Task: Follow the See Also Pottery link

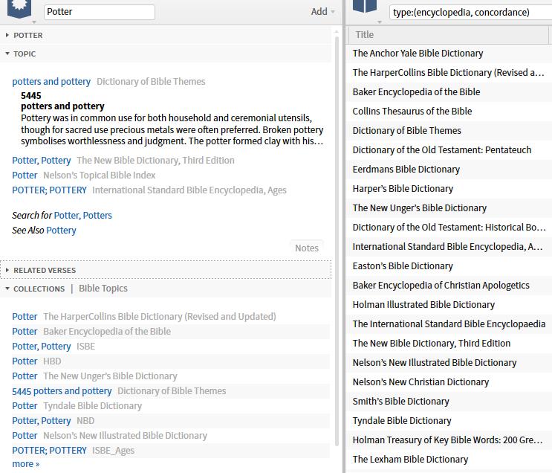Action: (61, 230)
